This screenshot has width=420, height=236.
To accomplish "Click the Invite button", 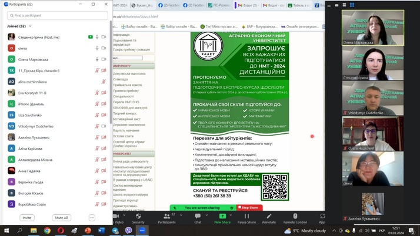I will click(x=27, y=218).
